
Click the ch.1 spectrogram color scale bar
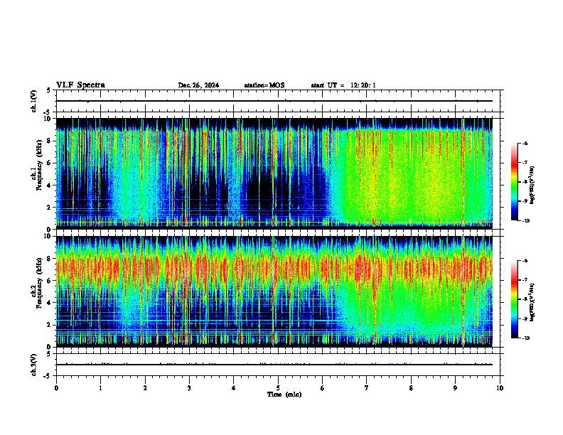tap(515, 182)
